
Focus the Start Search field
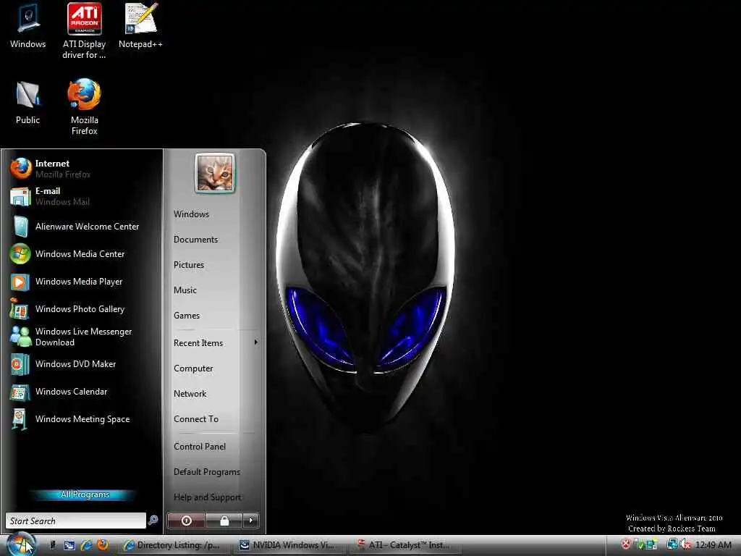click(75, 521)
